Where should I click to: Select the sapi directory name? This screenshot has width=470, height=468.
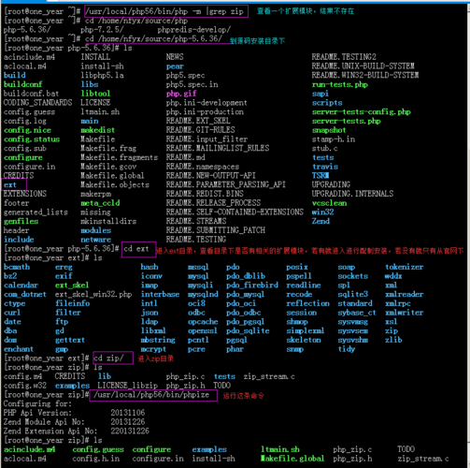pos(320,94)
